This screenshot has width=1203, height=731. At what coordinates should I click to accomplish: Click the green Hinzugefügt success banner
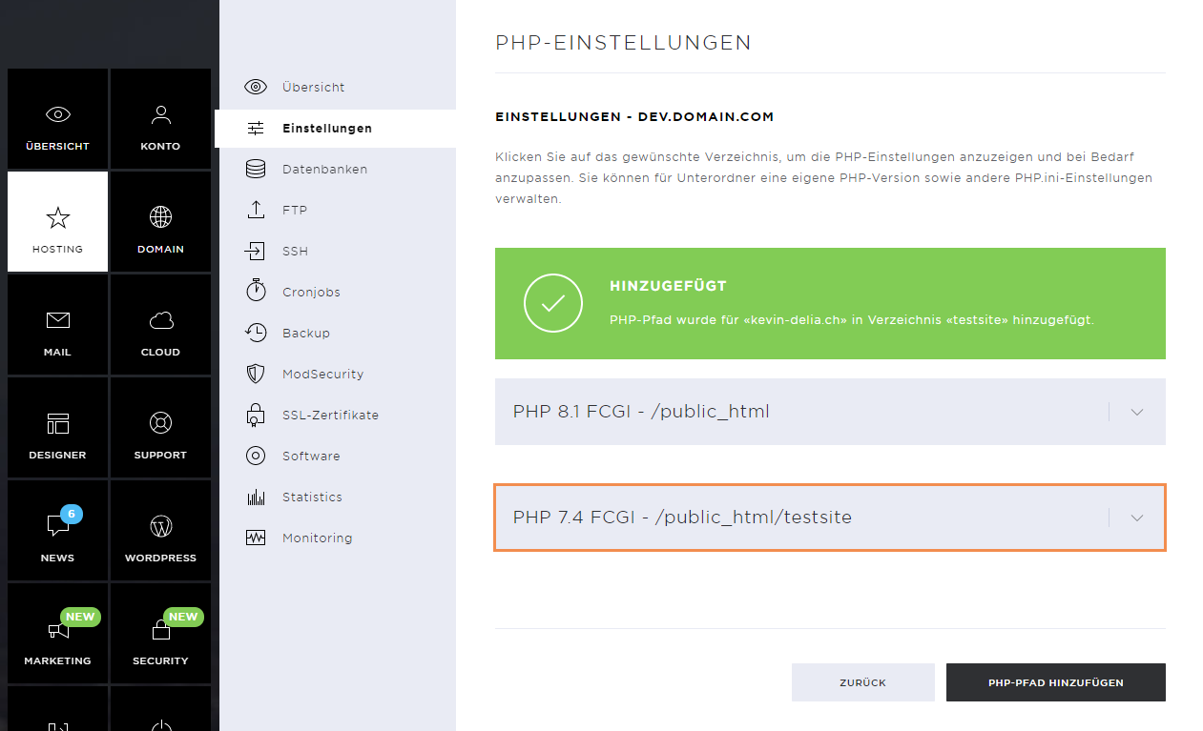(x=830, y=303)
